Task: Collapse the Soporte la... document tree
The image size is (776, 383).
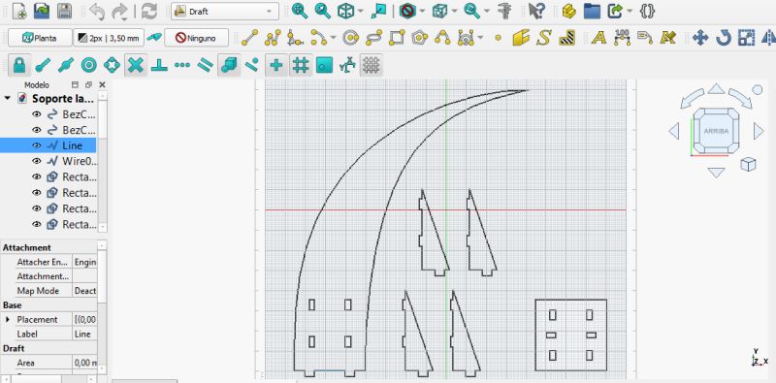Action: (x=7, y=98)
